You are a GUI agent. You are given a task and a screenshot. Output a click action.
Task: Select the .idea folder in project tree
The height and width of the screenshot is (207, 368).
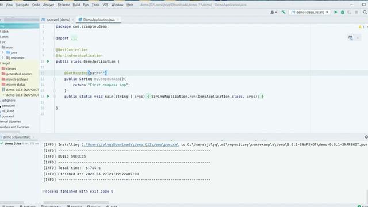5,32
